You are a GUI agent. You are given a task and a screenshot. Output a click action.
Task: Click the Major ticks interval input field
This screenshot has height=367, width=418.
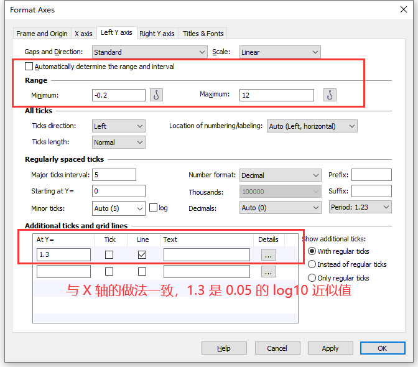(x=114, y=175)
